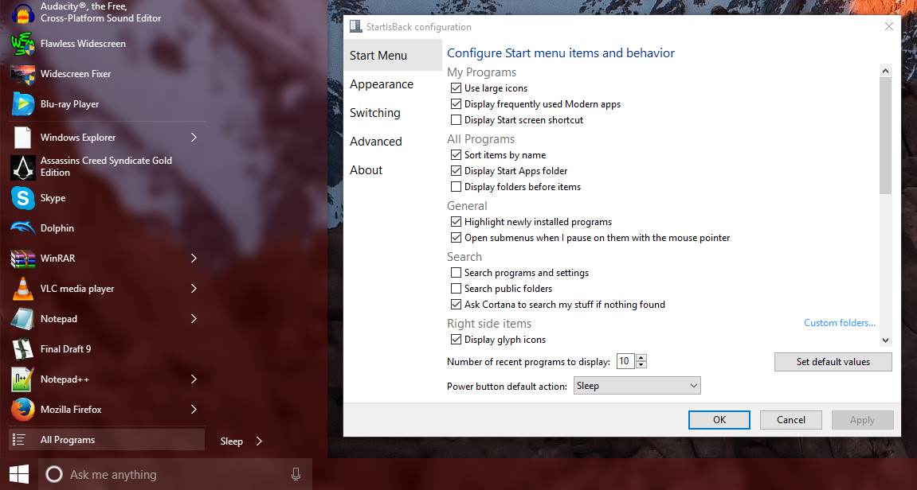Increase number of recent programs
917x490 pixels.
[641, 358]
